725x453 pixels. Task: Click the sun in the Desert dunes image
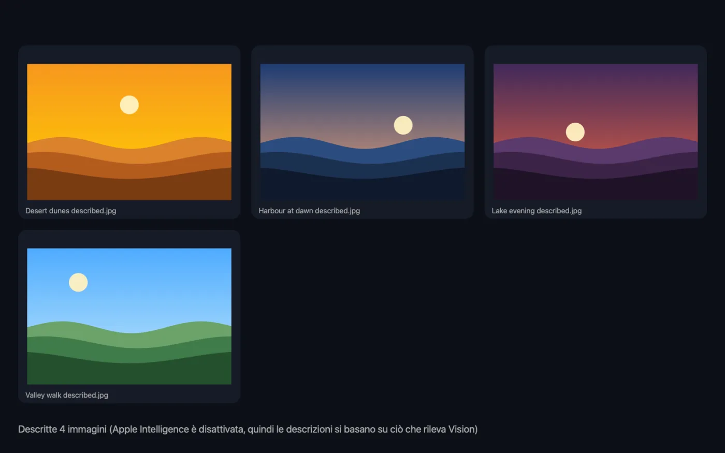point(129,105)
